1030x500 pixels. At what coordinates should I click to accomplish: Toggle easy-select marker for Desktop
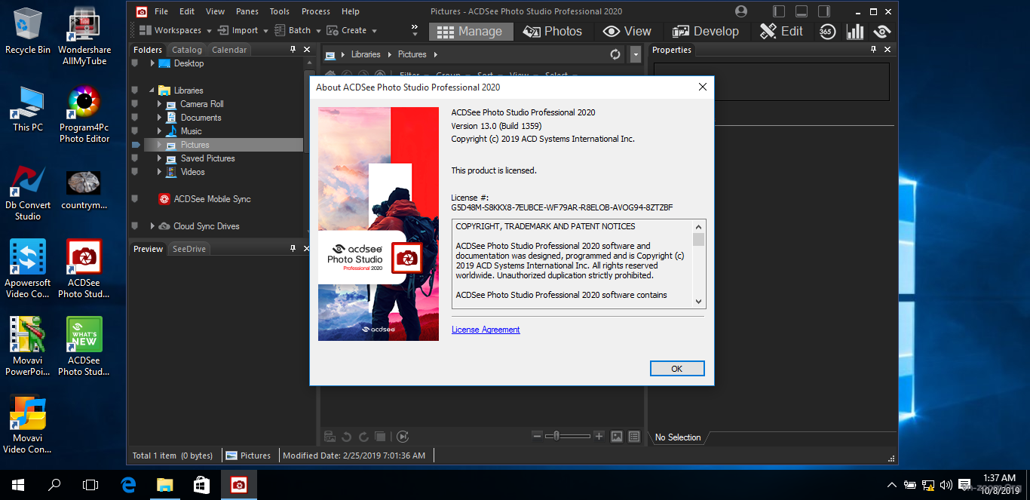(135, 63)
